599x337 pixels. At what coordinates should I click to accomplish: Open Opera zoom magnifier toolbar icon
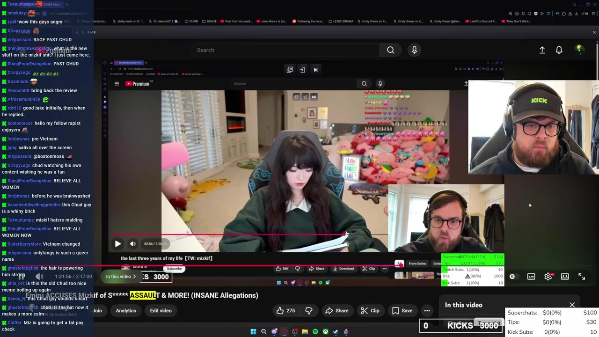tap(511, 14)
